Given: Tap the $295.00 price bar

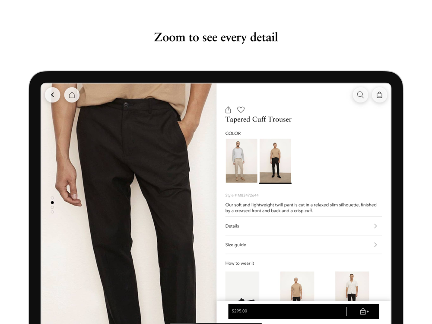Looking at the screenshot, I should [x=287, y=311].
